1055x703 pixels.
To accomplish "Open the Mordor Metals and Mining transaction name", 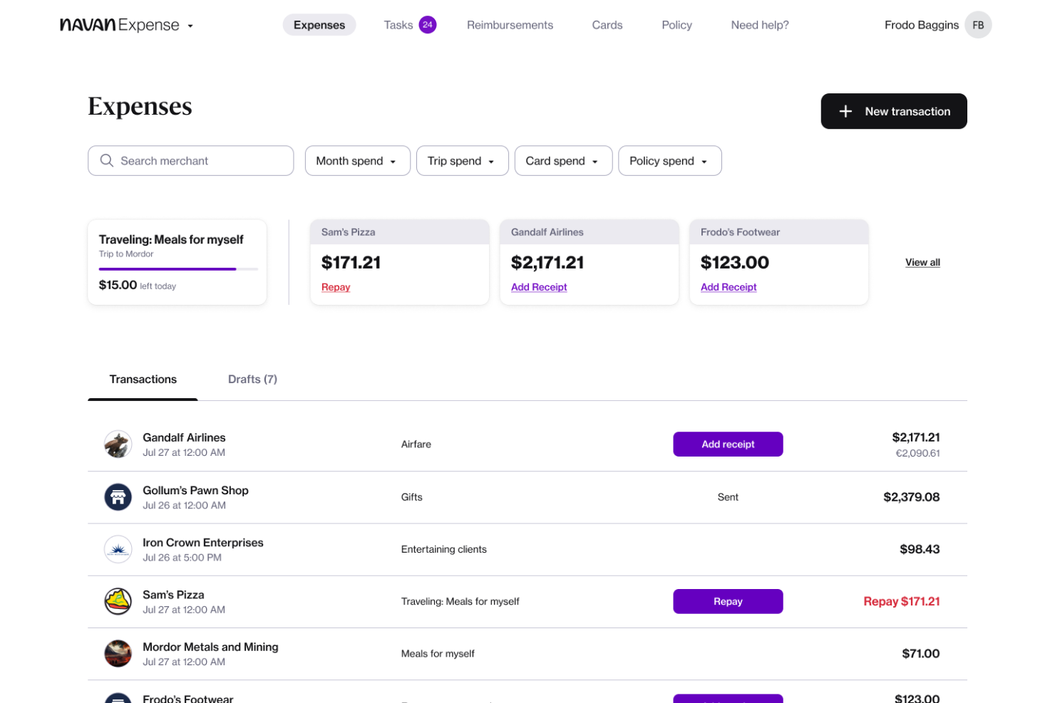I will (x=210, y=647).
